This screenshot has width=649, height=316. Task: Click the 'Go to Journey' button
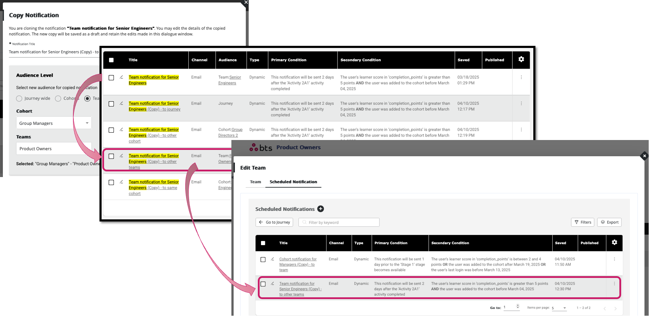pyautogui.click(x=274, y=222)
